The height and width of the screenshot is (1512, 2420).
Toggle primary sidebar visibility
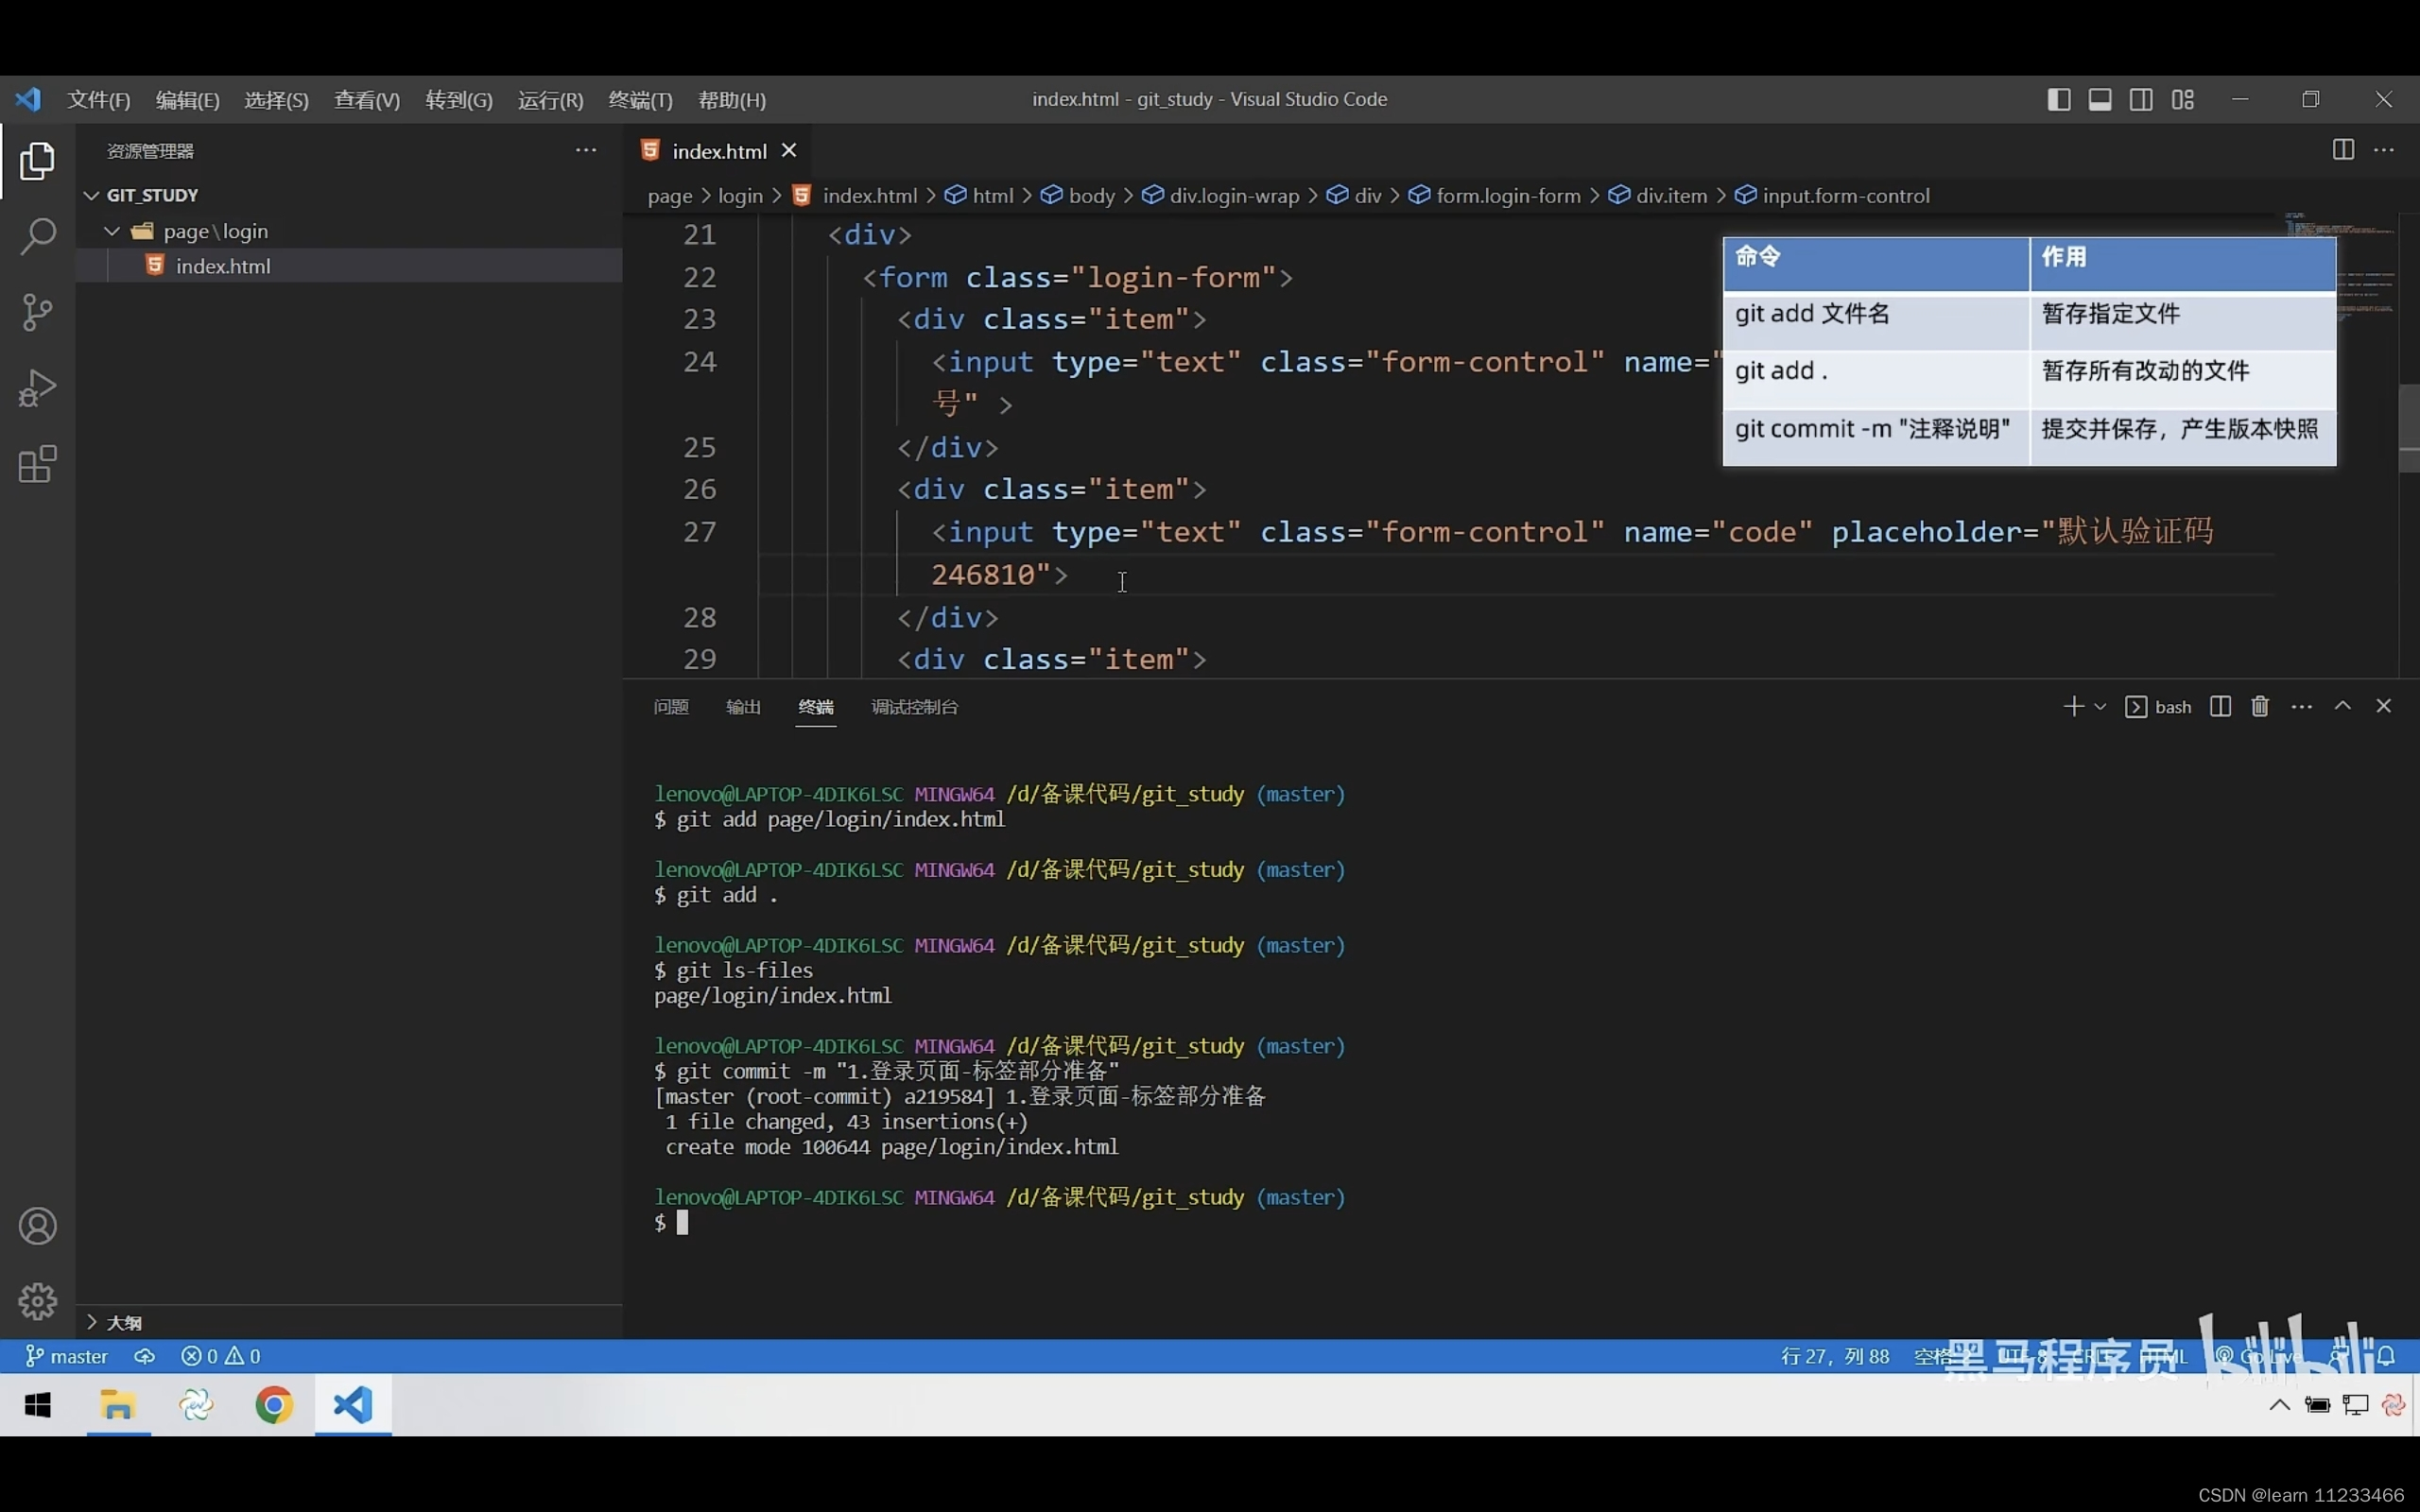click(x=2058, y=99)
